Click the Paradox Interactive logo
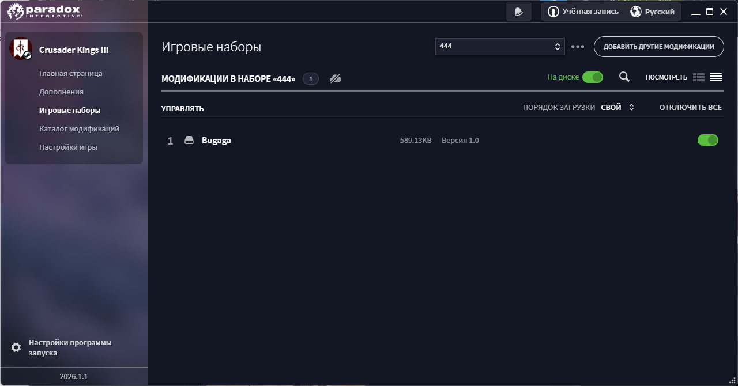Image resolution: width=738 pixels, height=386 pixels. 44,11
